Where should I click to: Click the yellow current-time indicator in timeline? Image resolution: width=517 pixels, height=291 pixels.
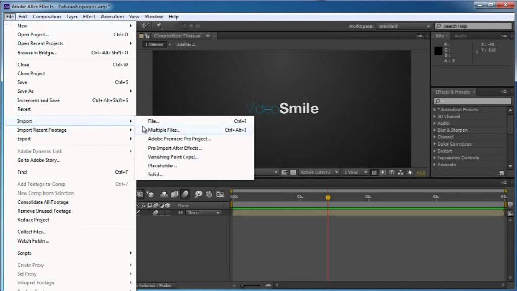(x=328, y=198)
